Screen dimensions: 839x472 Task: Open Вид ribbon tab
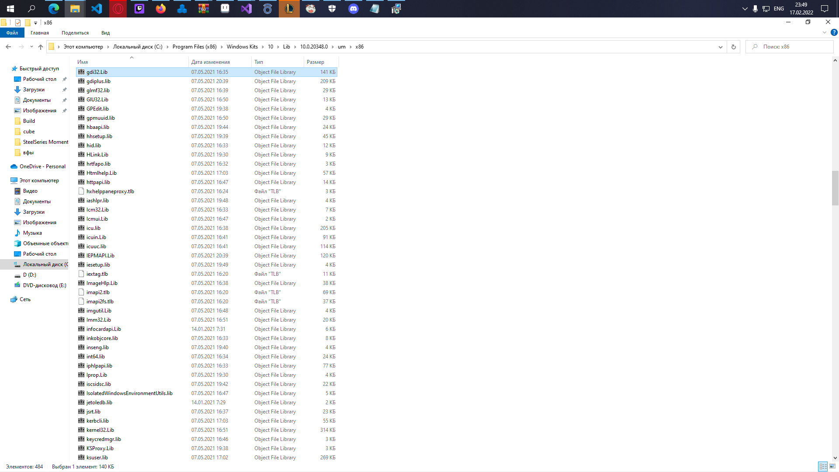(105, 33)
